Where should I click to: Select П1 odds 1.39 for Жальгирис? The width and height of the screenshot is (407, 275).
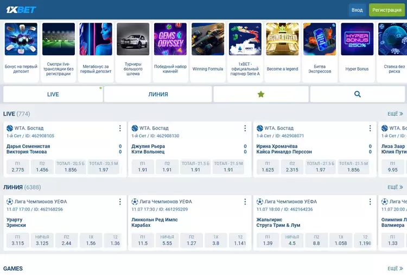pyautogui.click(x=268, y=240)
